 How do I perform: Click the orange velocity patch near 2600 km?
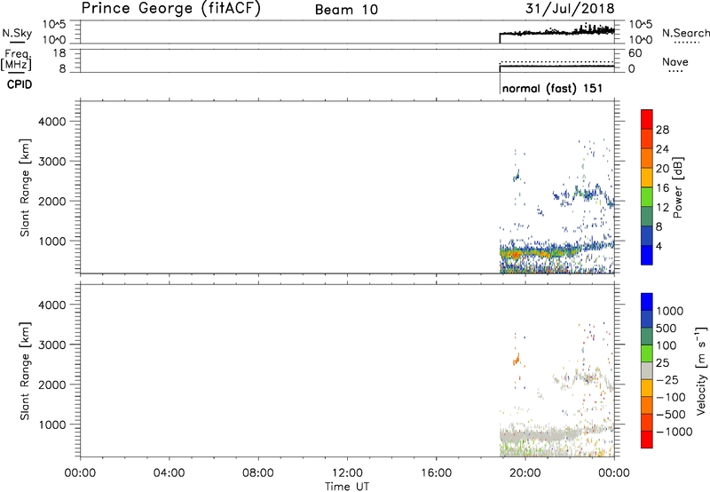(x=517, y=360)
